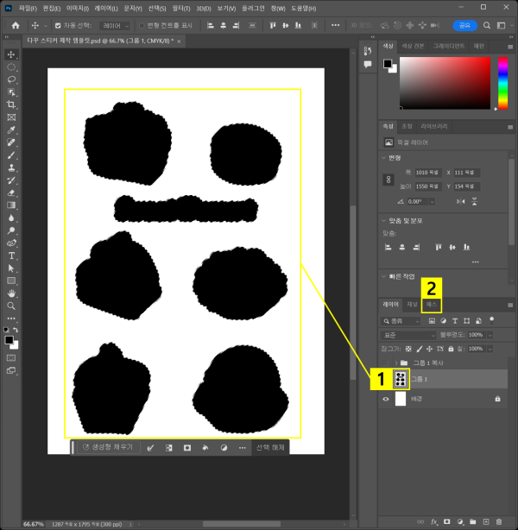Enable 변형 컨트롤 표시 checkbox
The height and width of the screenshot is (530, 518).
pyautogui.click(x=142, y=26)
